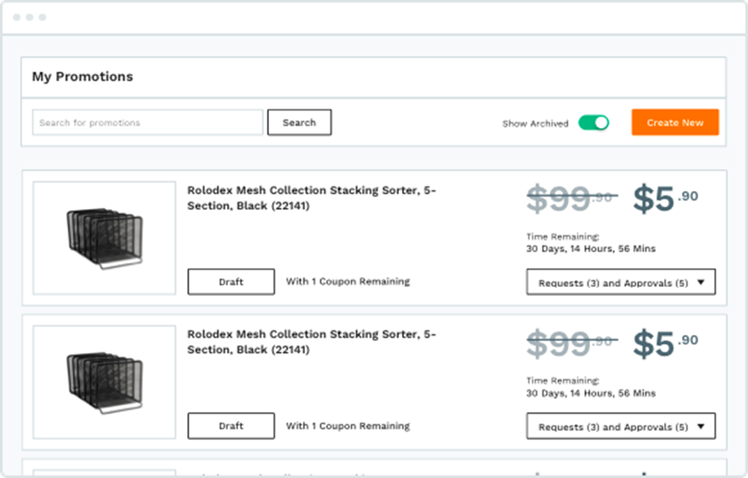Click the second promotion's $5.90 sale price
The image size is (748, 478).
tap(665, 343)
